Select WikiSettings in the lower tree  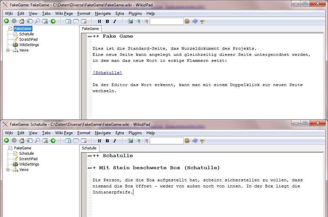pos(29,164)
